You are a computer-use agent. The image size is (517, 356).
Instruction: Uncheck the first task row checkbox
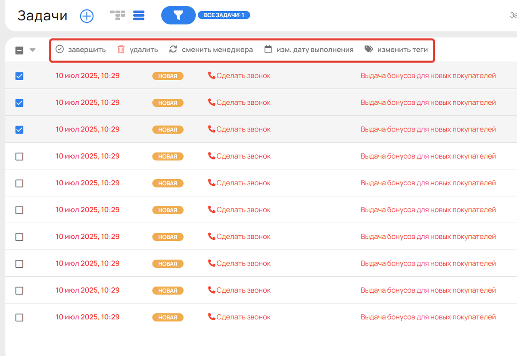pyautogui.click(x=19, y=76)
